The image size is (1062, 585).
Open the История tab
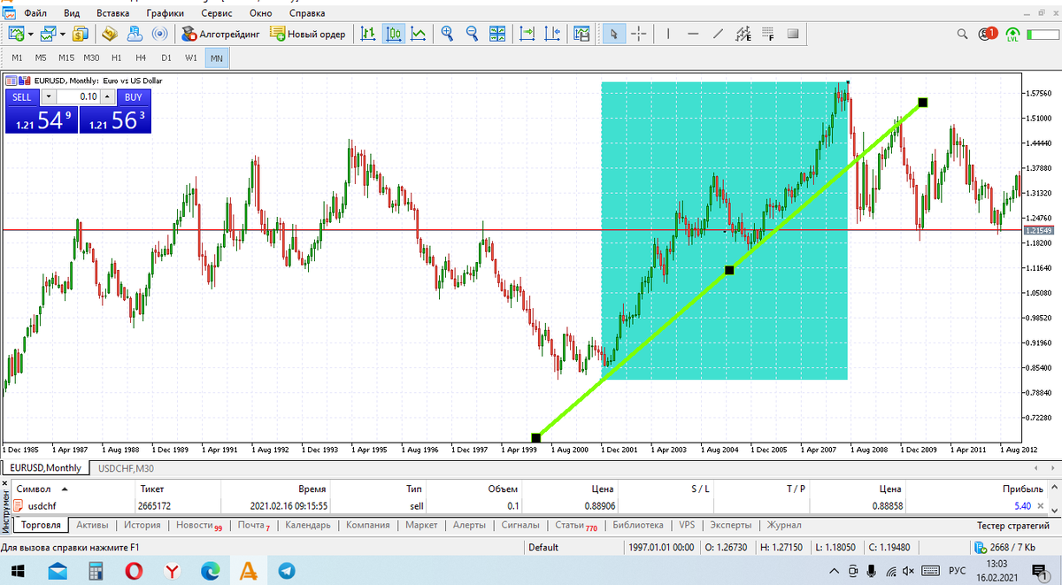pos(142,525)
